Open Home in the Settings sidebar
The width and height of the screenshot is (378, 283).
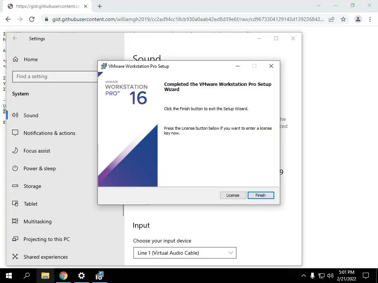pyautogui.click(x=31, y=59)
